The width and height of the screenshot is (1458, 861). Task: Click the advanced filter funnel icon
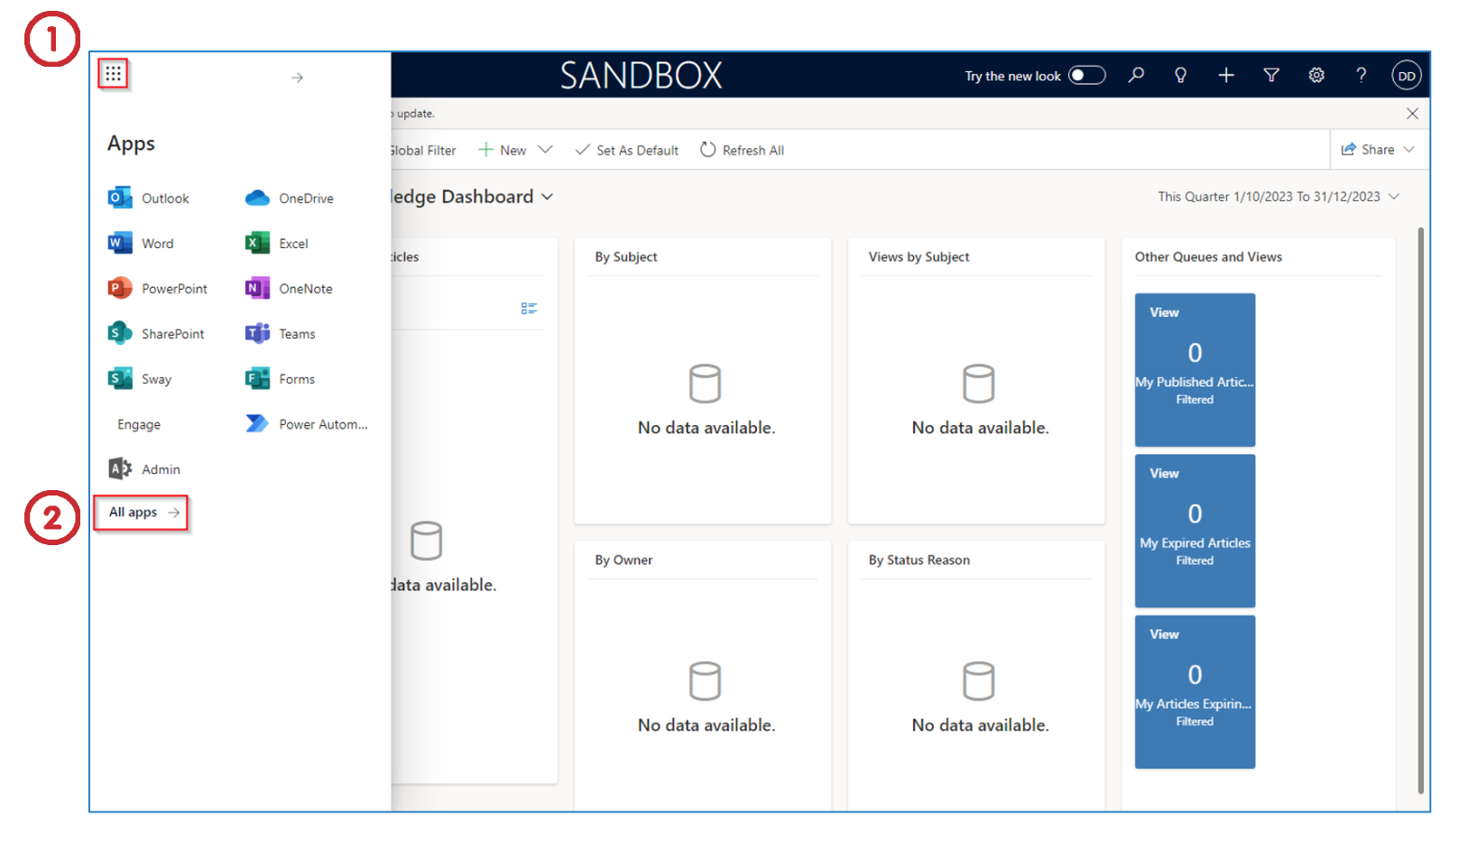1271,75
